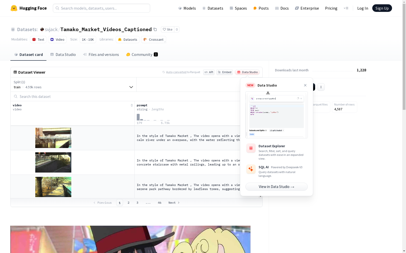The image size is (406, 253).
Task: Click the Datasets breadcrumb icon
Action: coord(13,29)
